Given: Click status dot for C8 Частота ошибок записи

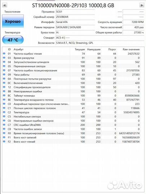Looking at the screenshot, I should (4, 129).
